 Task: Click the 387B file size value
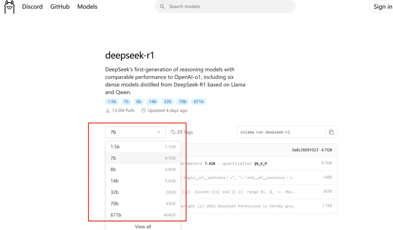tap(327, 191)
